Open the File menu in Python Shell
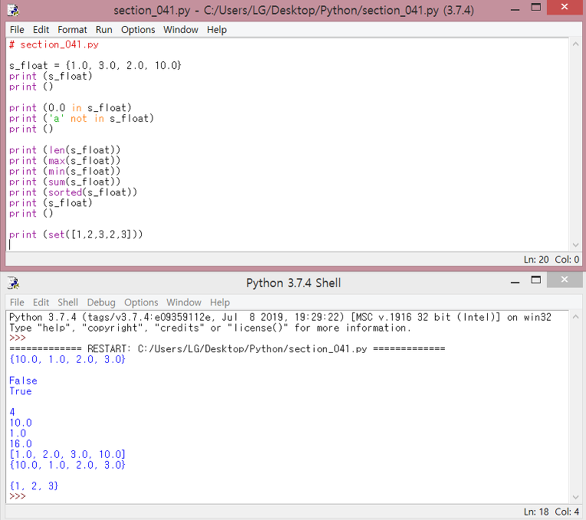 coord(17,302)
